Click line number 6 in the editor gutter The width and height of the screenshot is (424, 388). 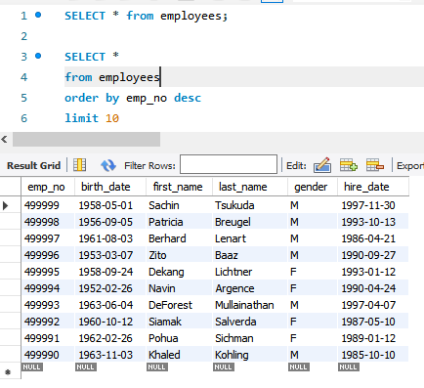click(23, 118)
